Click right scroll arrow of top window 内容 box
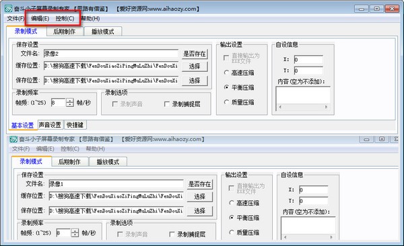 [x=326, y=107]
